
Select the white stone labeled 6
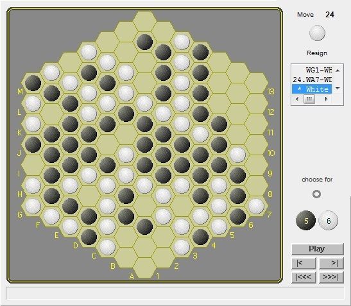pos(328,221)
